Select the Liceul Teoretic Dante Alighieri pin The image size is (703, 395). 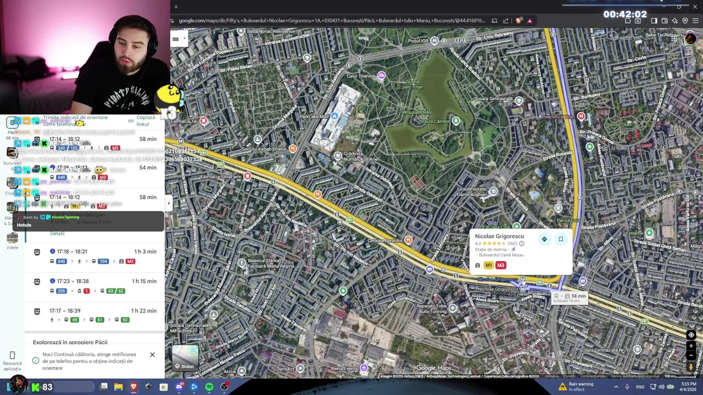[x=493, y=191]
